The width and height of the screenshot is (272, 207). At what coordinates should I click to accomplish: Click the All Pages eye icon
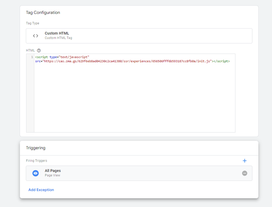(35, 173)
